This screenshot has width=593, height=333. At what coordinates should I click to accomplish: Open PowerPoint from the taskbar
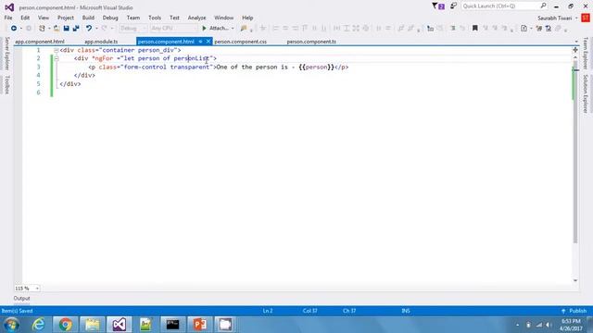[200, 325]
